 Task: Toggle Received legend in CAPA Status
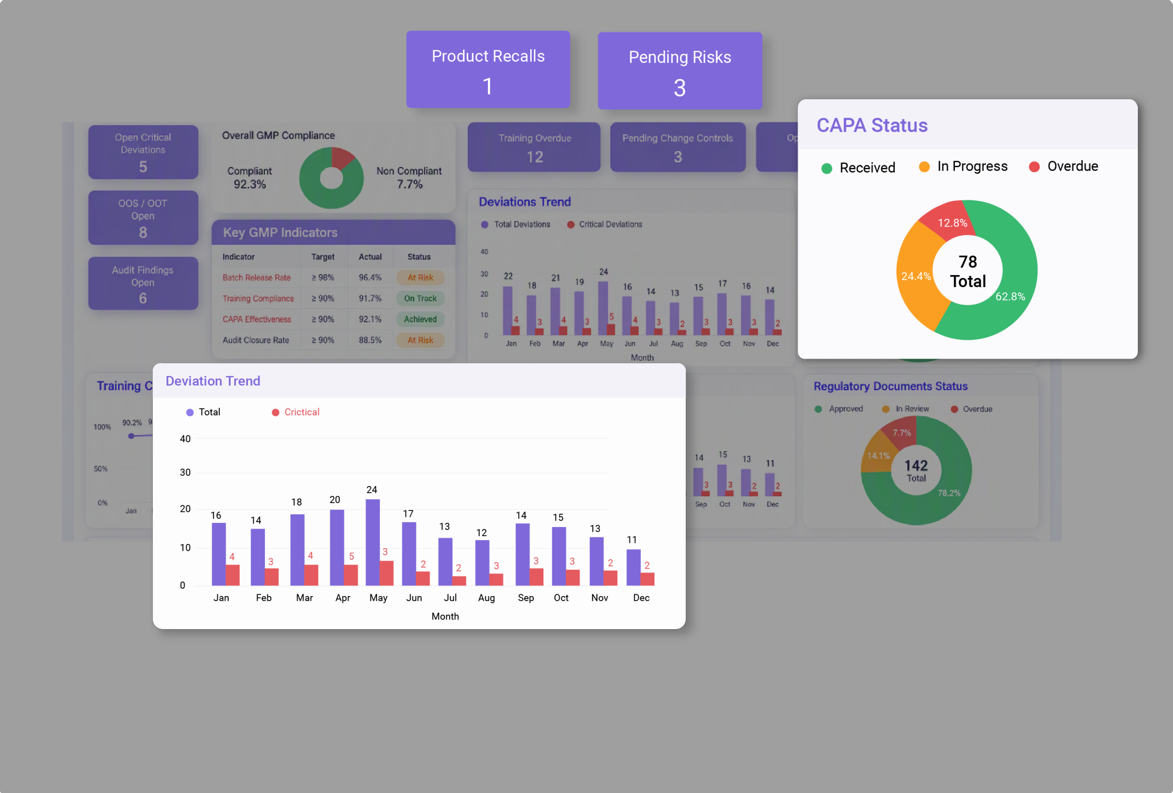[x=858, y=168]
